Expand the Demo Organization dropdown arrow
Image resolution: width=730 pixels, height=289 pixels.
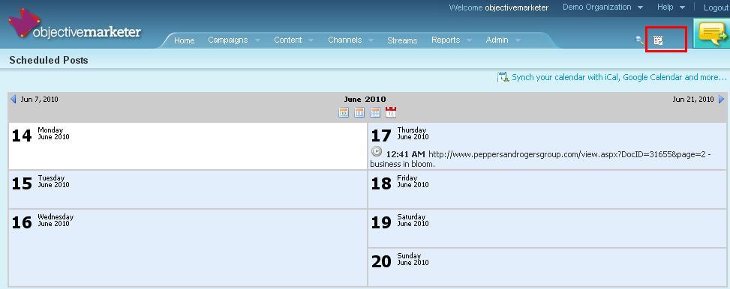point(641,7)
